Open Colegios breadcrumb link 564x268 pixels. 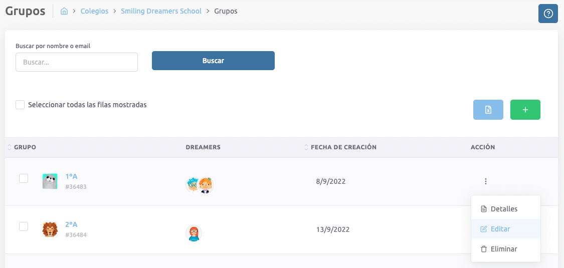point(94,11)
